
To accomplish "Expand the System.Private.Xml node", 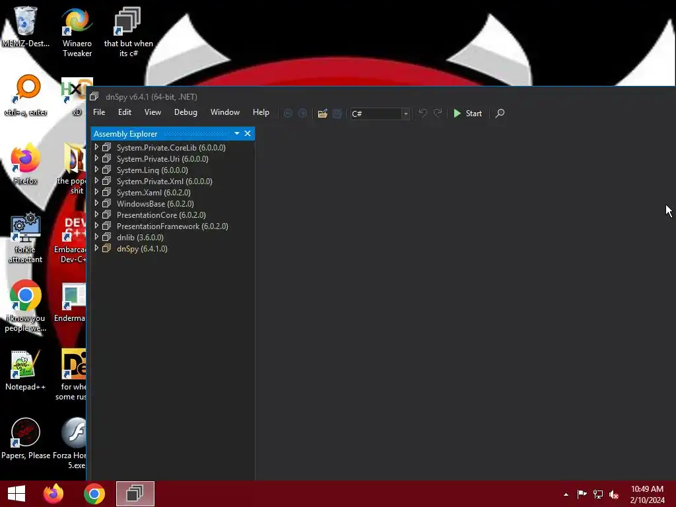I will 96,181.
